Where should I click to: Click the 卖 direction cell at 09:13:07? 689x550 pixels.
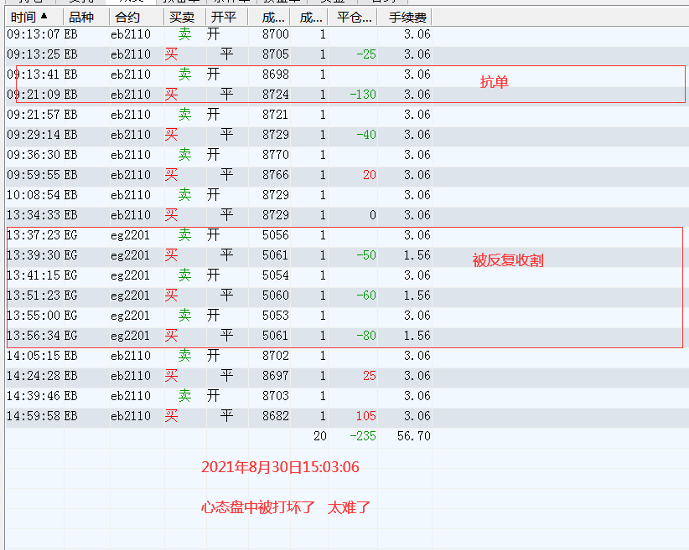(x=184, y=34)
